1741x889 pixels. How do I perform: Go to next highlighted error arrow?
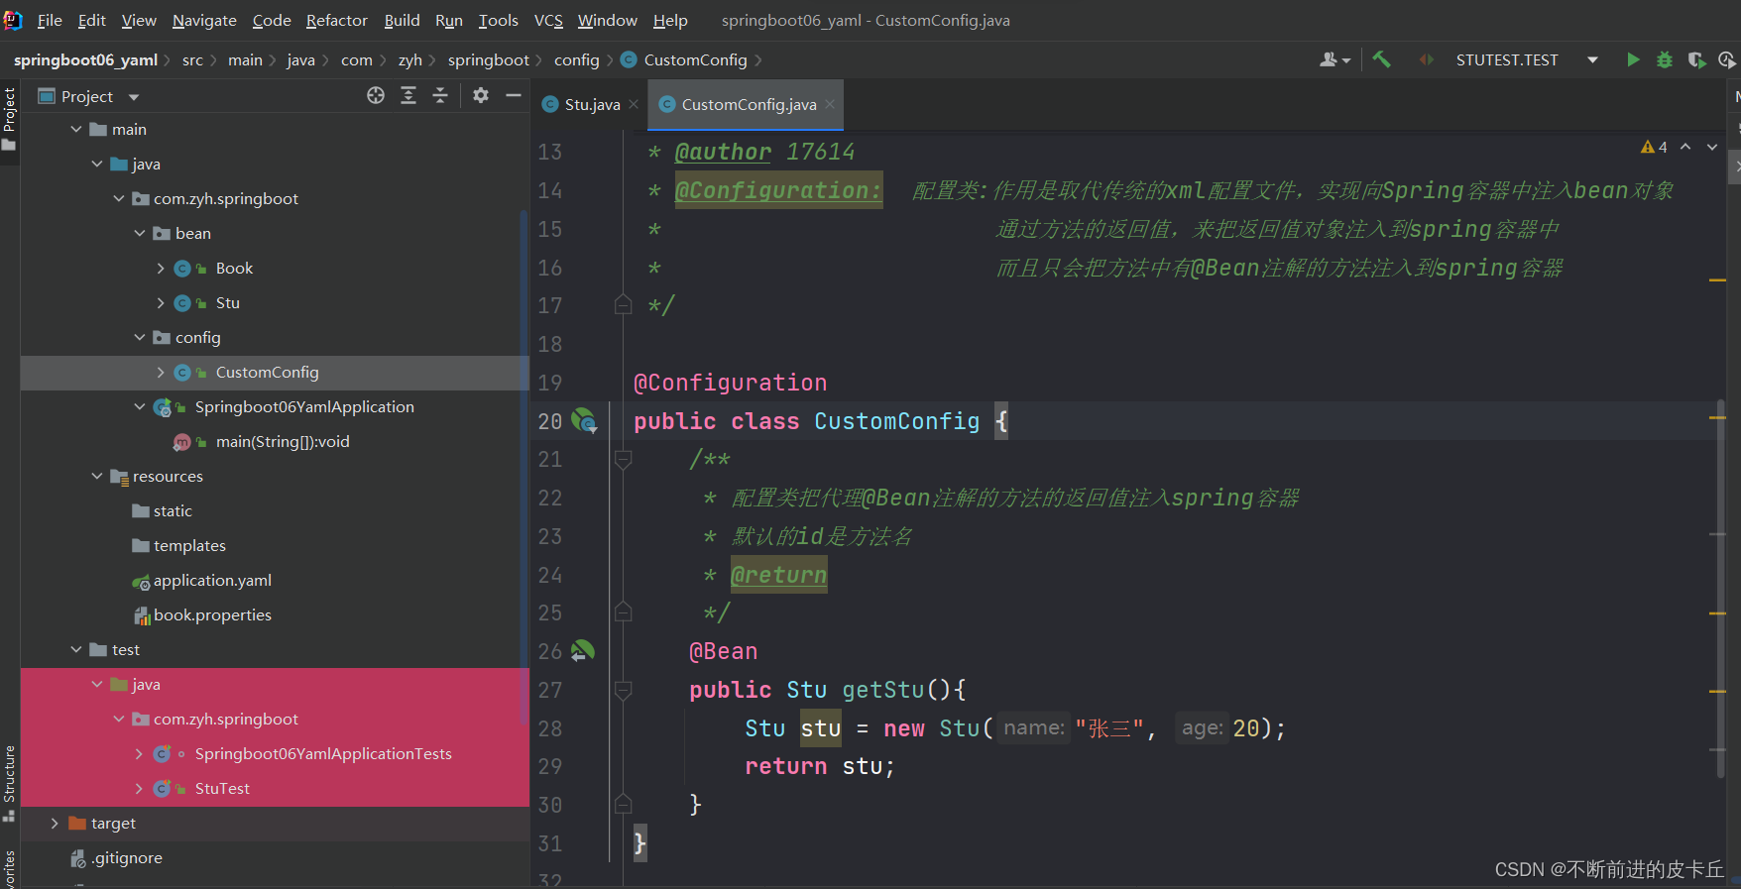(x=1712, y=147)
